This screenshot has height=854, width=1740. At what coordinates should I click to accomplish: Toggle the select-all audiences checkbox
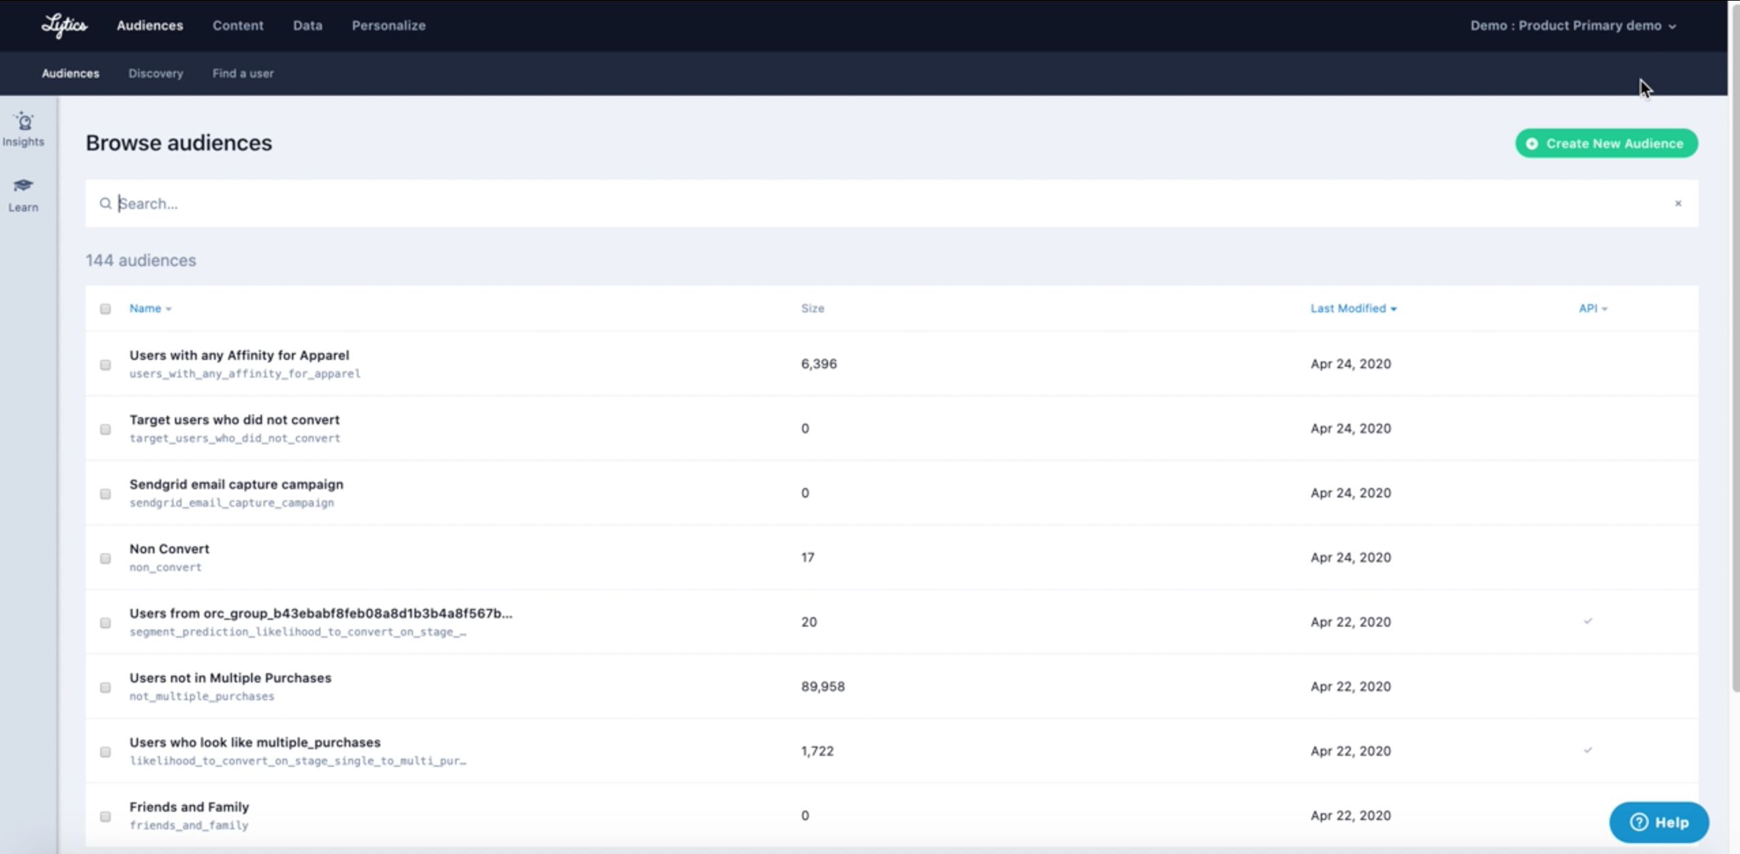(x=105, y=309)
